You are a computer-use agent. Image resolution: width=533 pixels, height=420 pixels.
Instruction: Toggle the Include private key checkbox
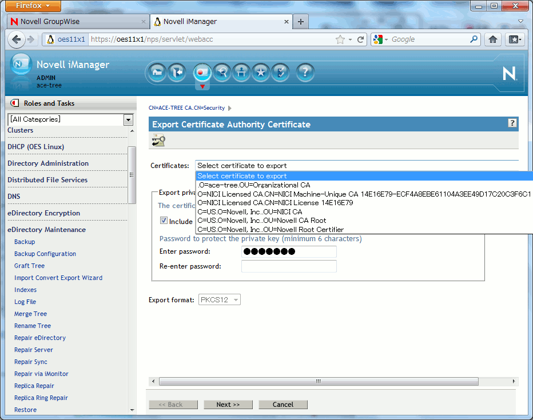[164, 221]
